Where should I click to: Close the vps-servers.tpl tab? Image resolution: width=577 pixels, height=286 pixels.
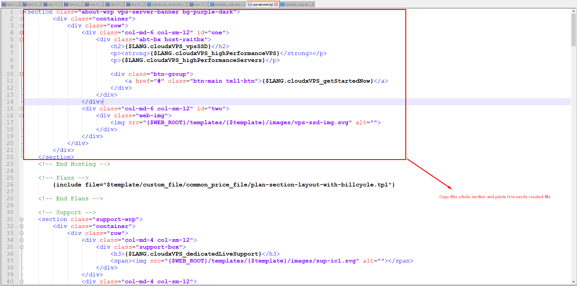[x=276, y=5]
